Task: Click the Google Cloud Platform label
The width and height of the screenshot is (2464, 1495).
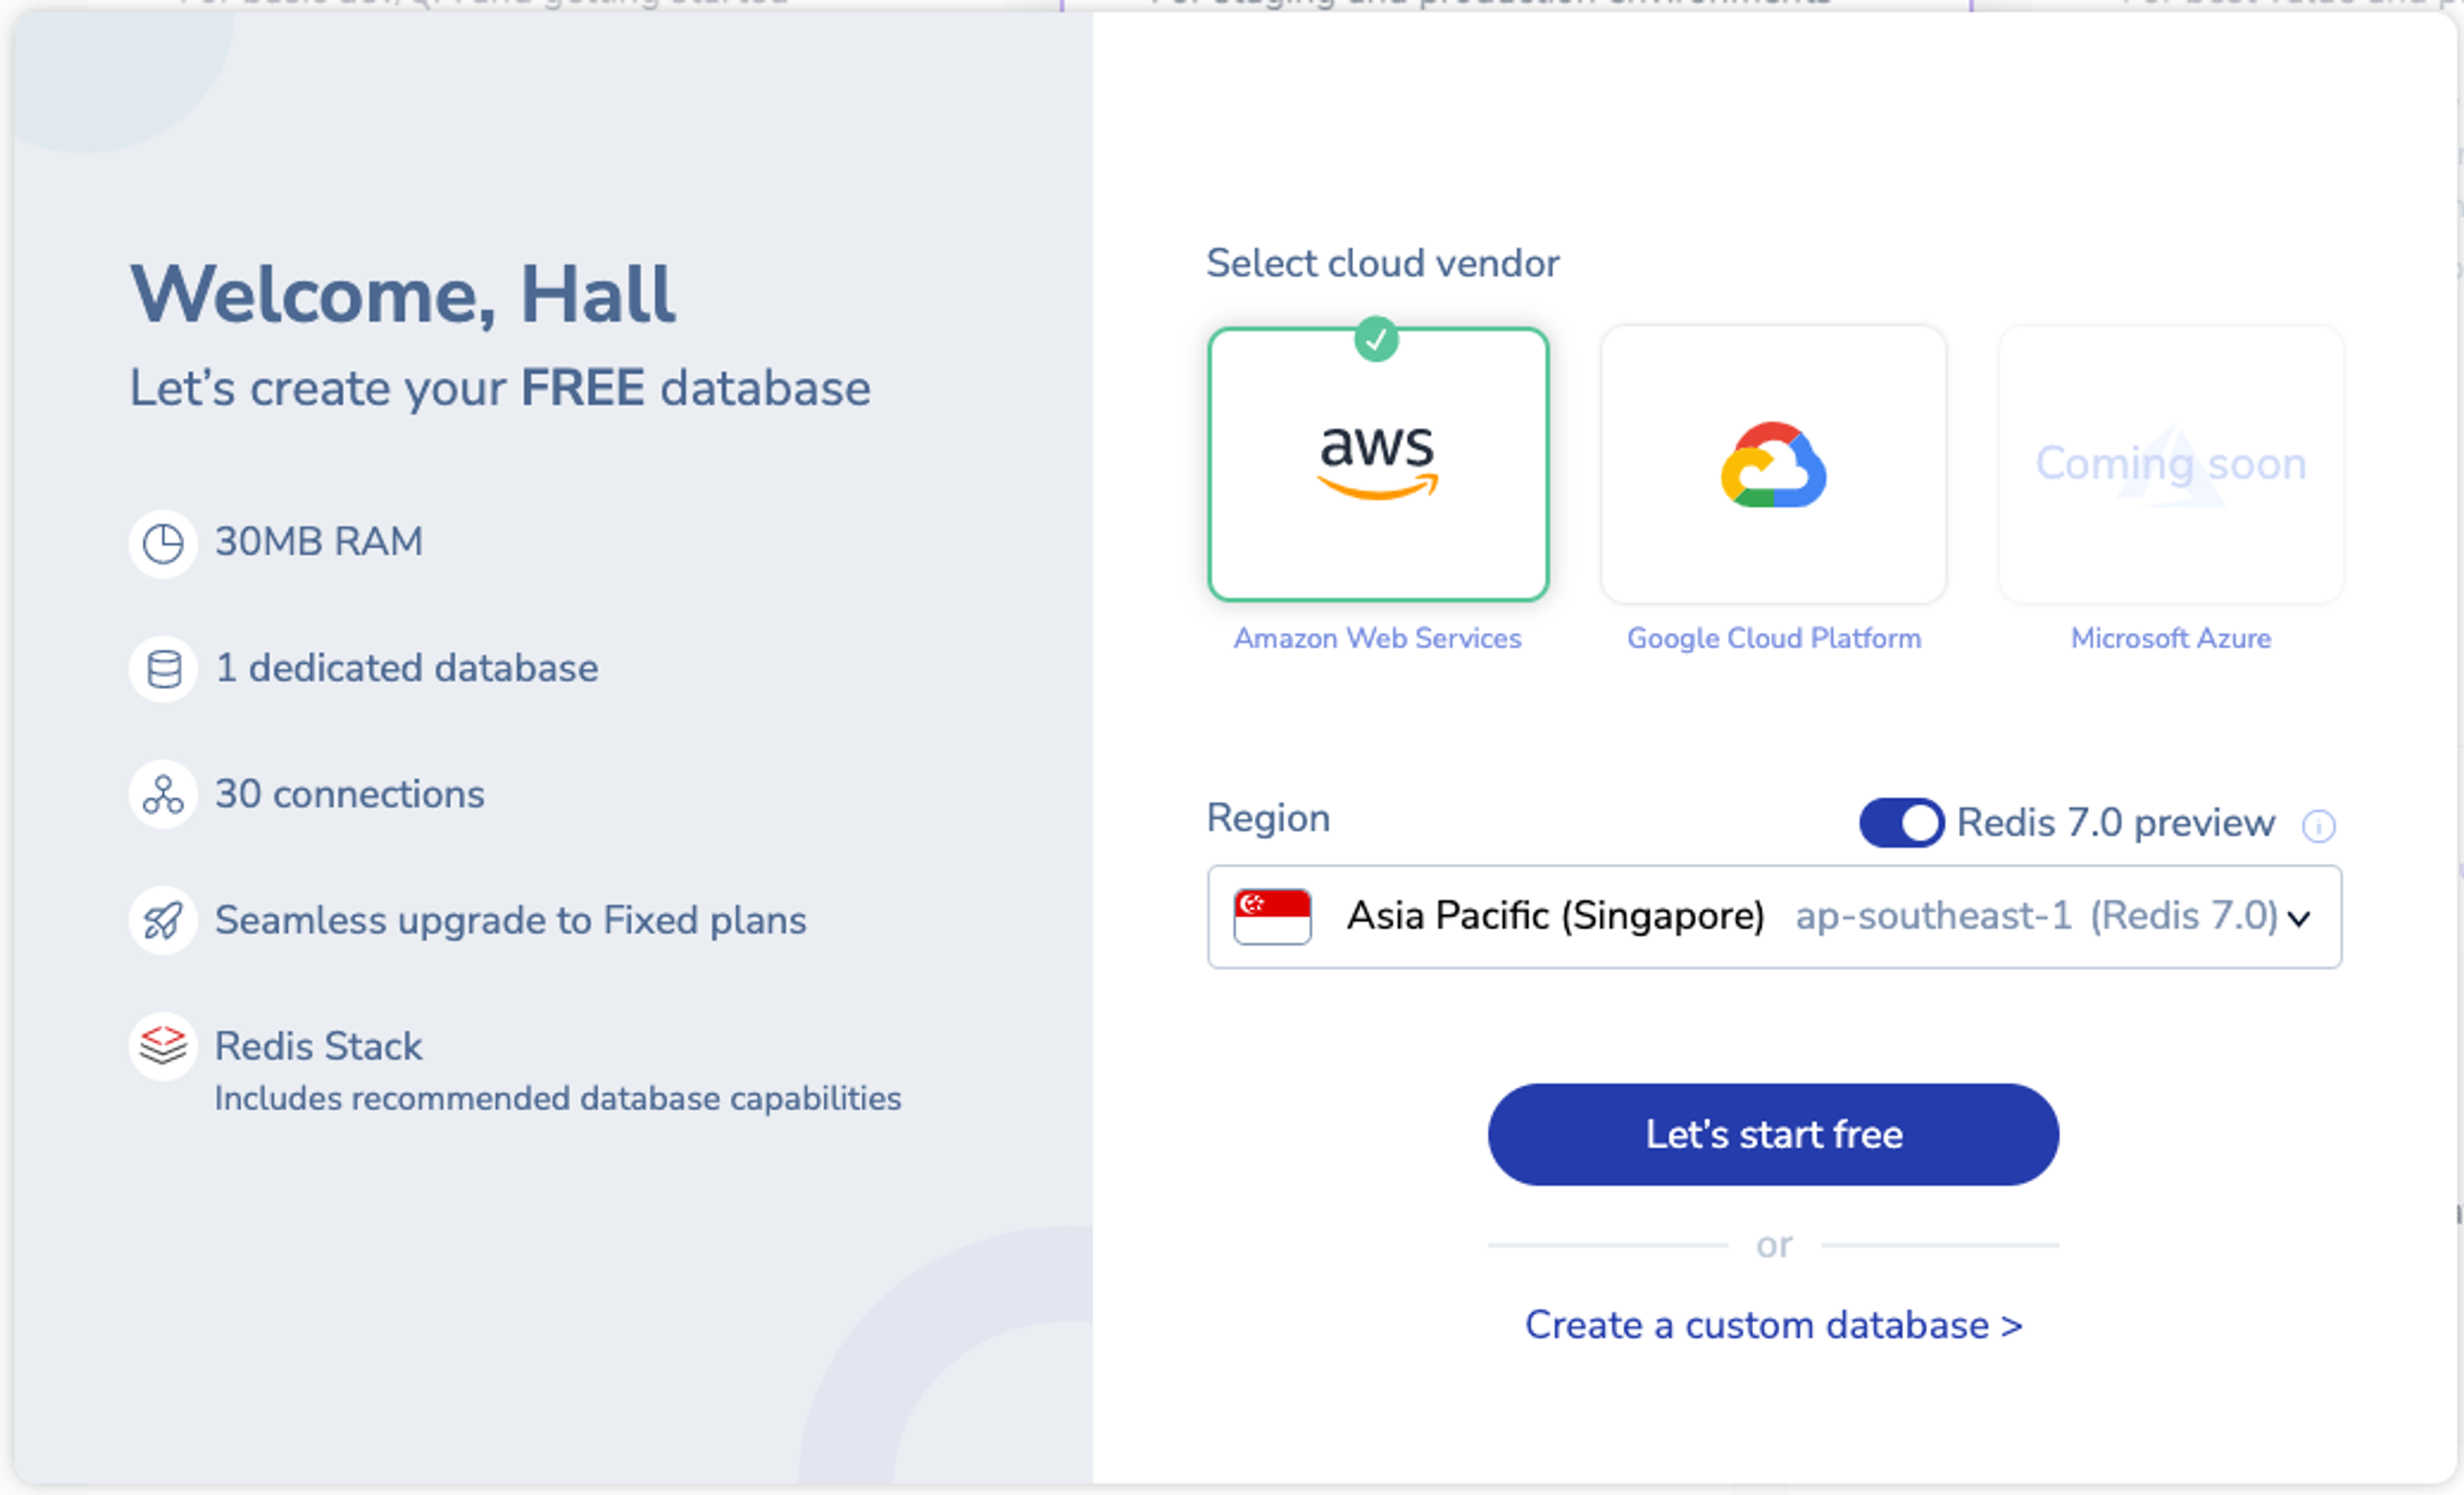Action: pyautogui.click(x=1773, y=638)
